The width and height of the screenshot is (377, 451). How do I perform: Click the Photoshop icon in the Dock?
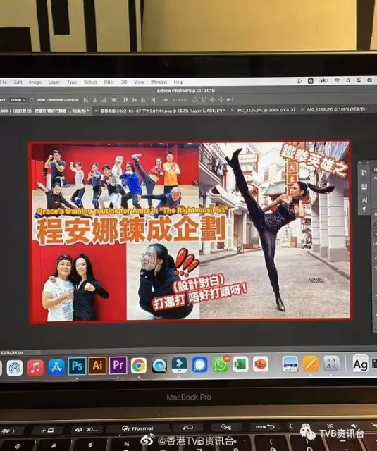pyautogui.click(x=77, y=366)
